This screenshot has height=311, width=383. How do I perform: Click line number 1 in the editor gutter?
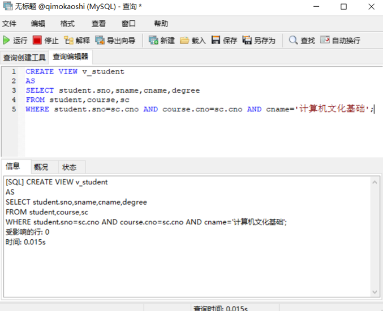click(14, 71)
